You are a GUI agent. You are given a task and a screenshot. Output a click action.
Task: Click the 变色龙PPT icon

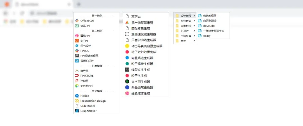tap(77, 86)
